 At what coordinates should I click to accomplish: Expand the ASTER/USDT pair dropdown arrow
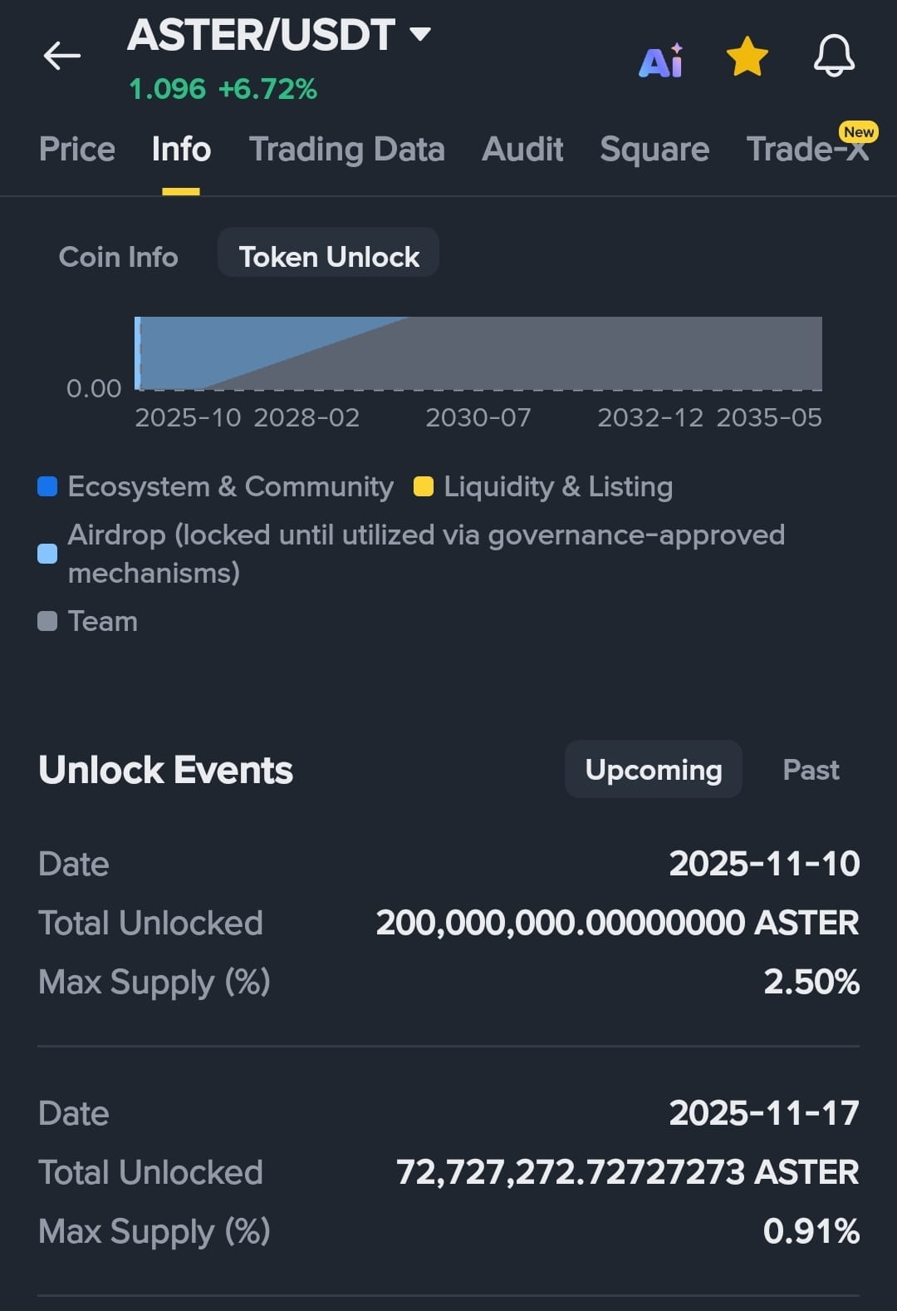click(420, 34)
